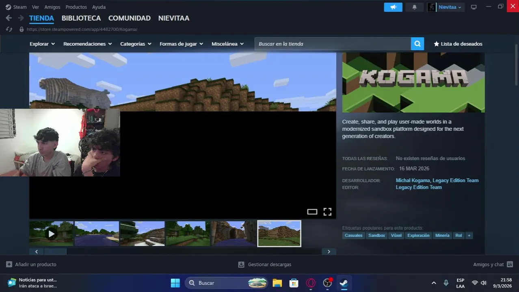Select the selected dirt hill thumbnail
Image resolution: width=519 pixels, height=292 pixels.
(x=279, y=234)
